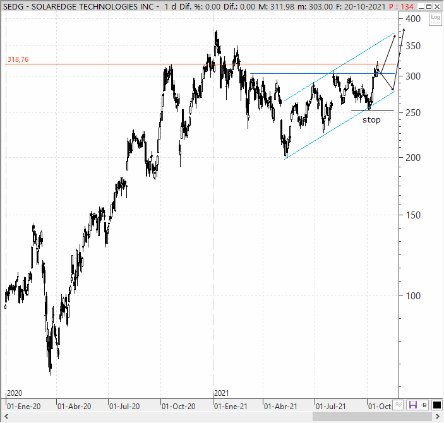The width and height of the screenshot is (444, 423).
Task: Click the 'M: 311,98' high value in title
Action: click(x=277, y=6)
